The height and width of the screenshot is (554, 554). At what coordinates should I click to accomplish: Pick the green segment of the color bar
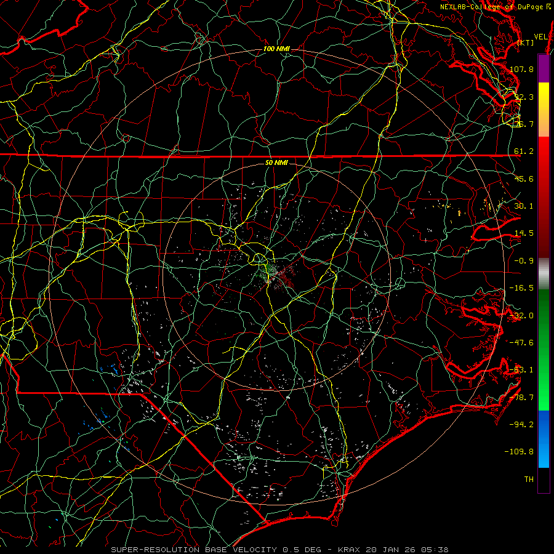click(x=544, y=350)
